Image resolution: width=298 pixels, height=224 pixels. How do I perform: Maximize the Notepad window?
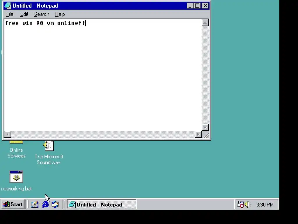point(197,6)
